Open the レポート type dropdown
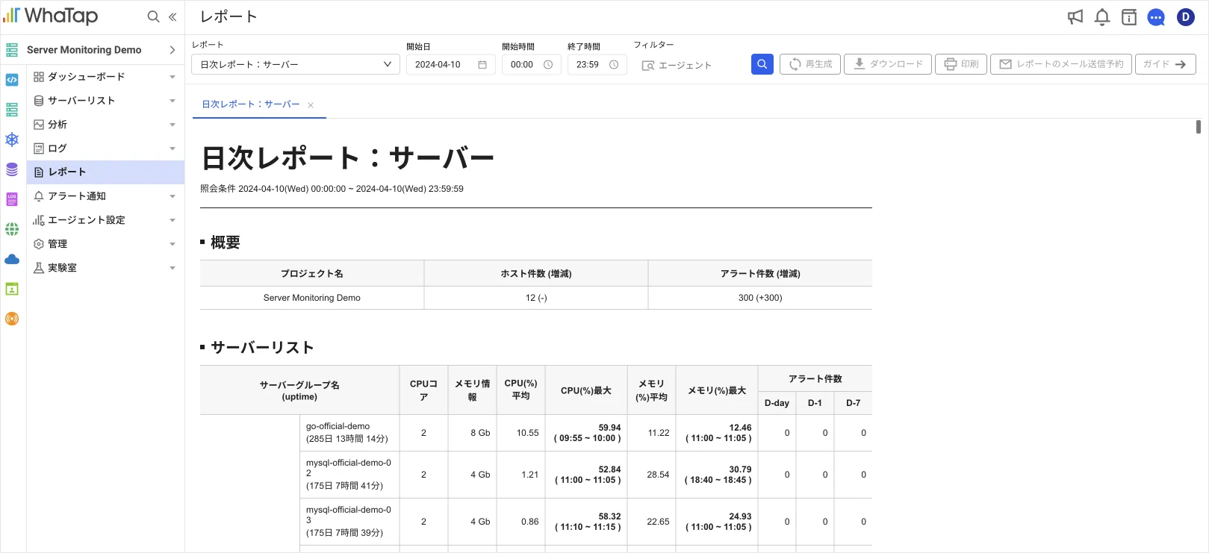This screenshot has width=1209, height=553. tap(296, 64)
